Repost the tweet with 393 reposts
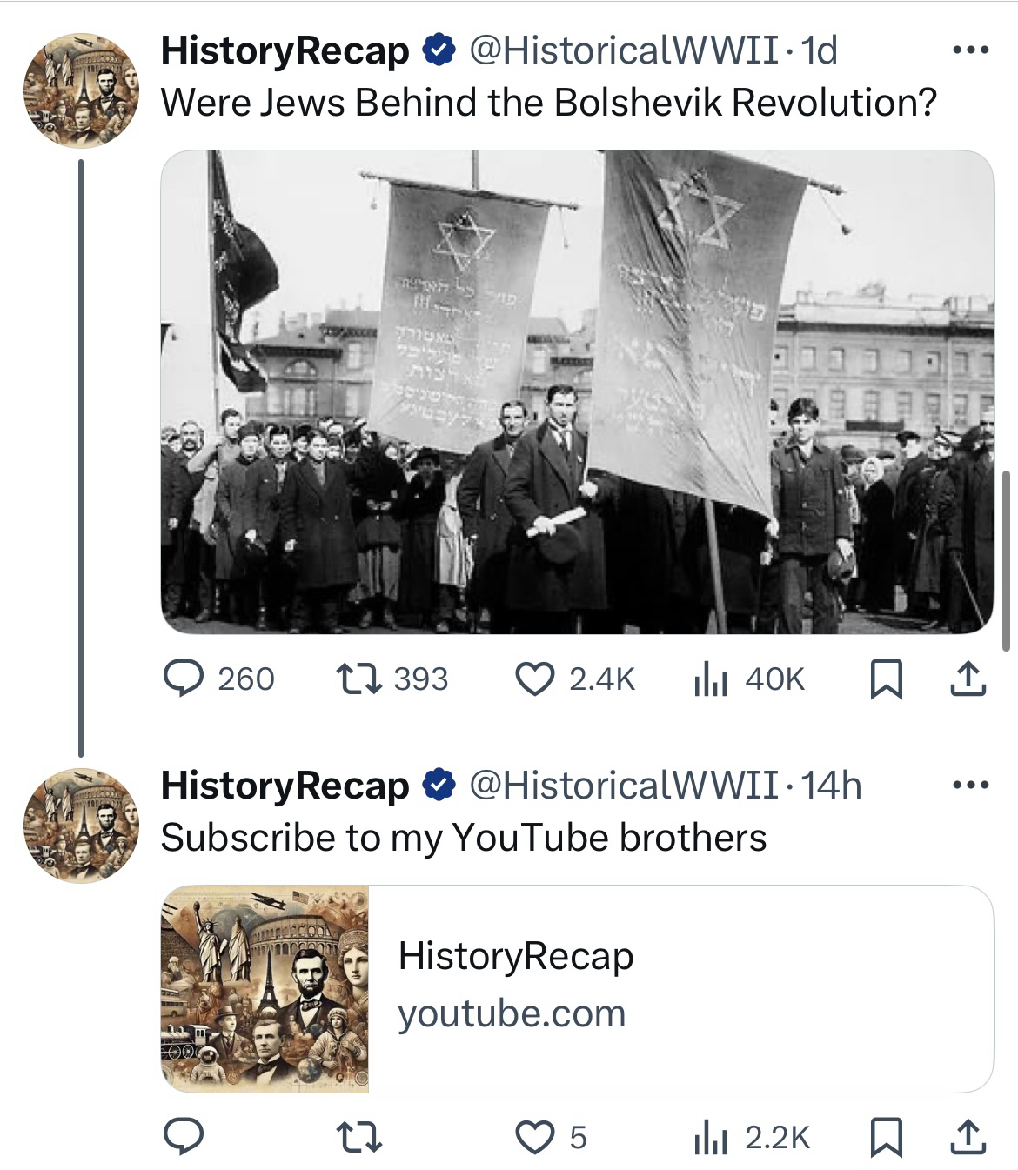 [392, 679]
